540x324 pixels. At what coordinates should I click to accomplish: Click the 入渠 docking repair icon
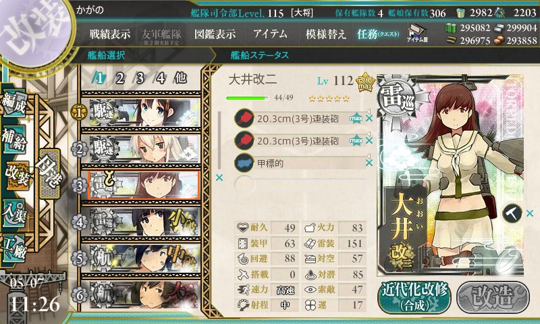(14, 213)
